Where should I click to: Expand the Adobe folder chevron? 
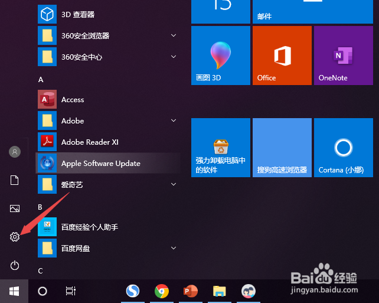(x=174, y=120)
